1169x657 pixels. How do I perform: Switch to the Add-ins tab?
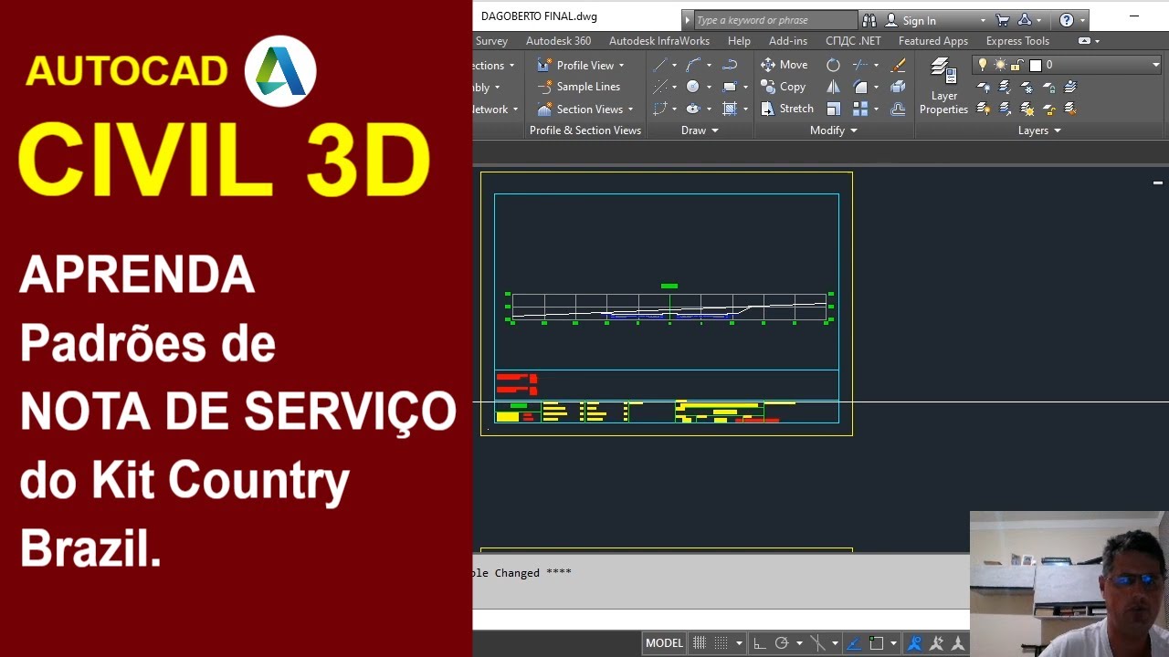[x=788, y=41]
